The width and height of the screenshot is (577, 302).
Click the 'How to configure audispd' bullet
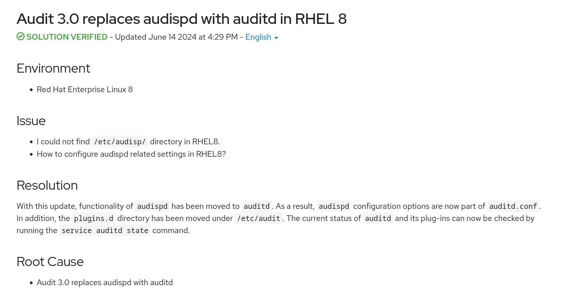pyautogui.click(x=131, y=154)
